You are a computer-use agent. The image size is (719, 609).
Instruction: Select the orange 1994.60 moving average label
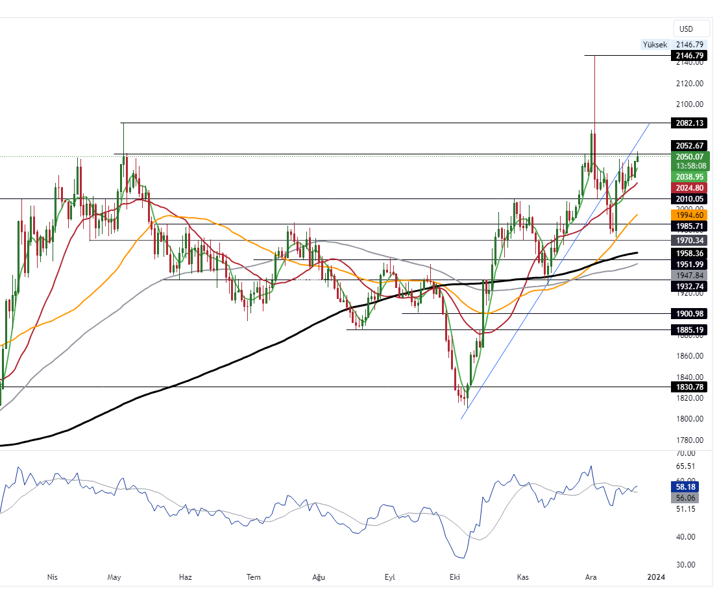[689, 215]
